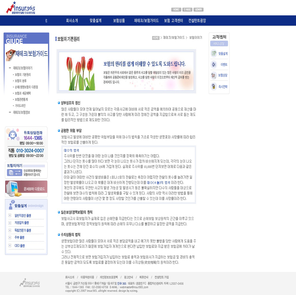This screenshot has width=296, height=295.
Task: Click the 맞춤설계 icon in customer center panel
Action: pyautogui.click(x=213, y=54)
